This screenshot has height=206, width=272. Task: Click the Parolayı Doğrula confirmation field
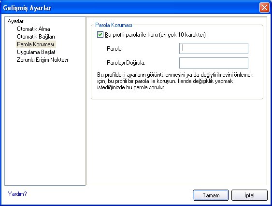(214, 63)
